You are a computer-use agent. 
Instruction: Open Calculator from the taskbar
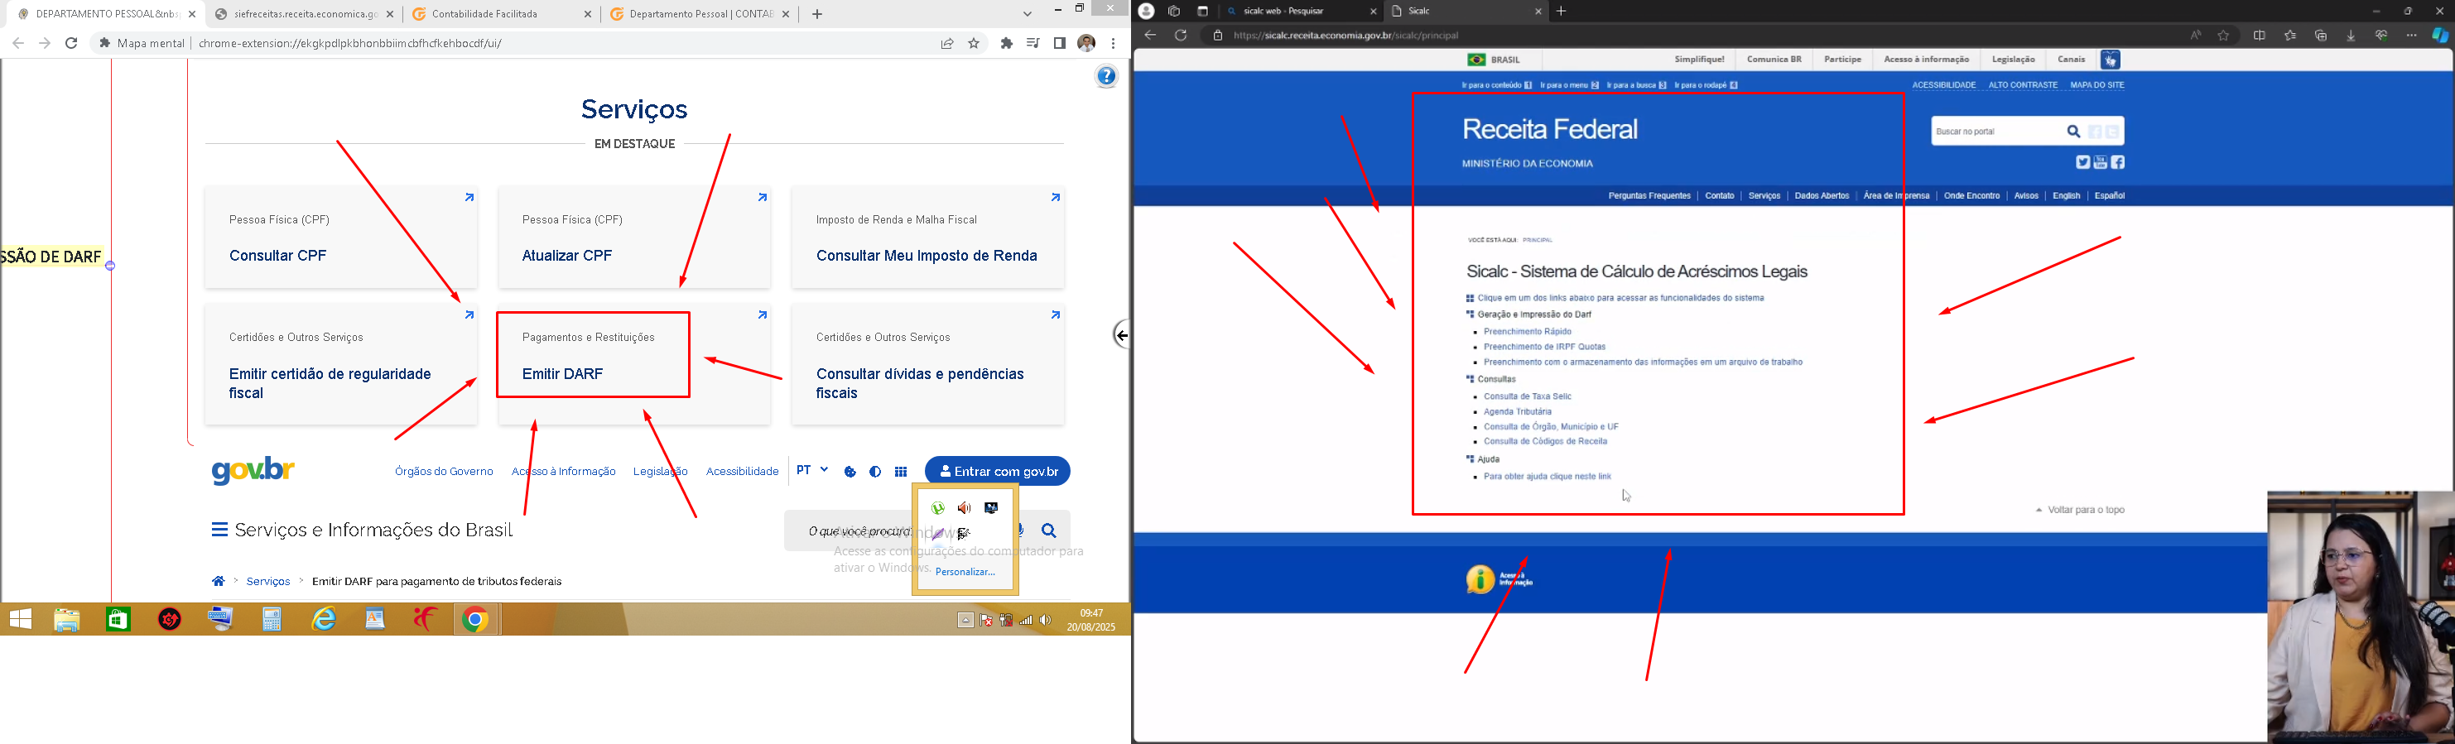pos(272,620)
